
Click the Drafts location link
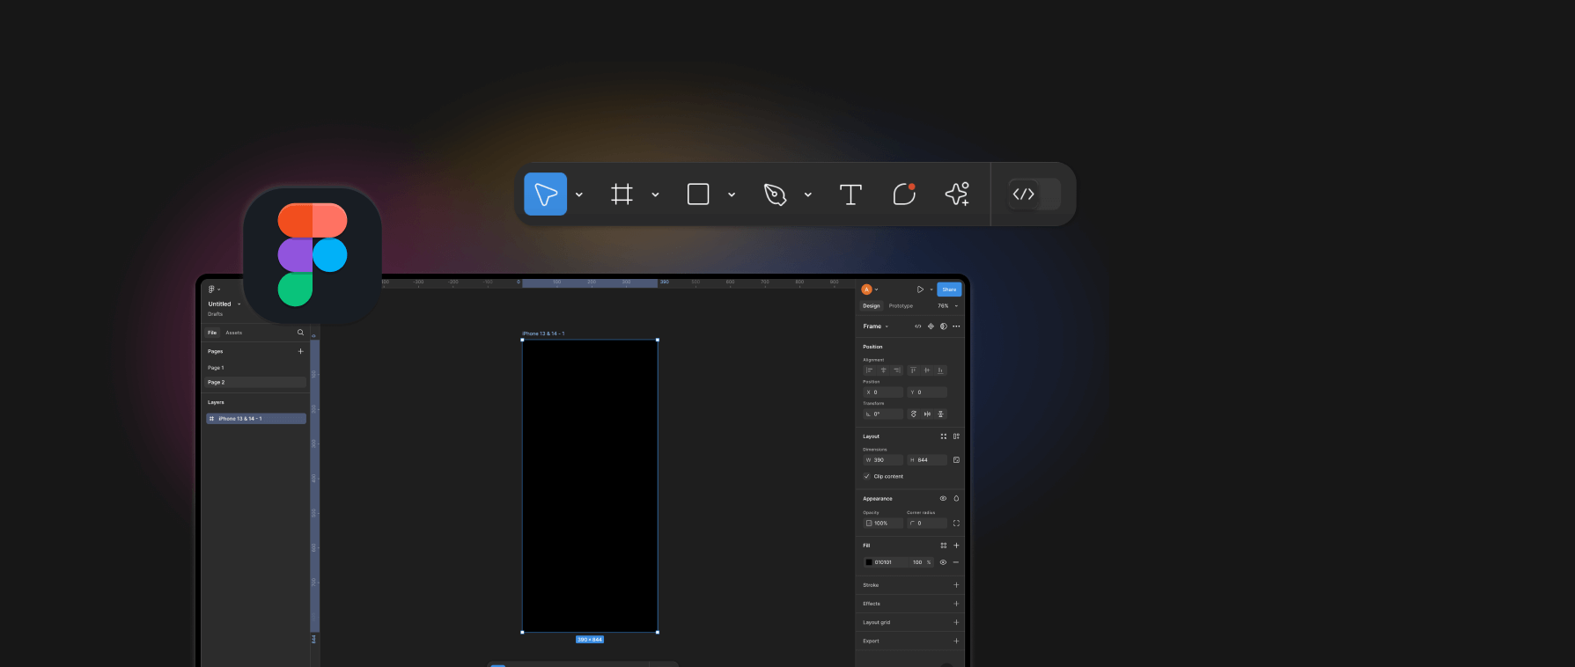[x=216, y=314]
